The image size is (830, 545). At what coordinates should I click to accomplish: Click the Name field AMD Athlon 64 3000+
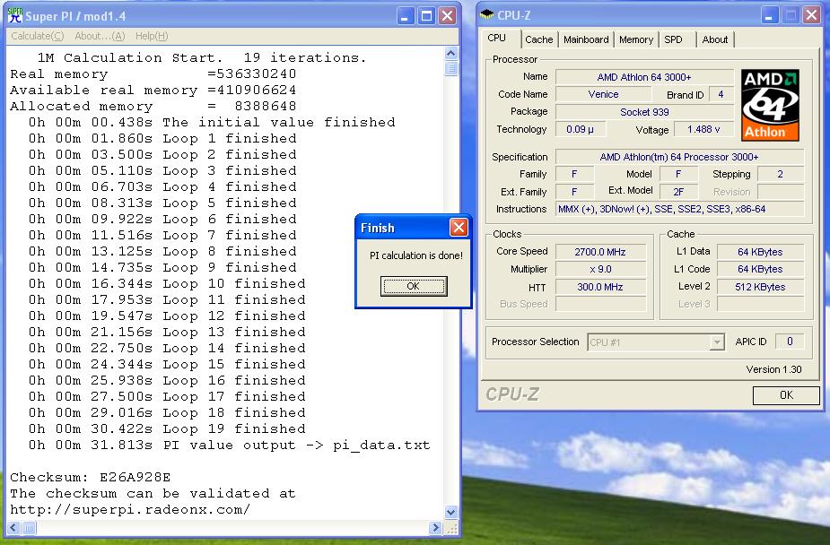[x=644, y=77]
